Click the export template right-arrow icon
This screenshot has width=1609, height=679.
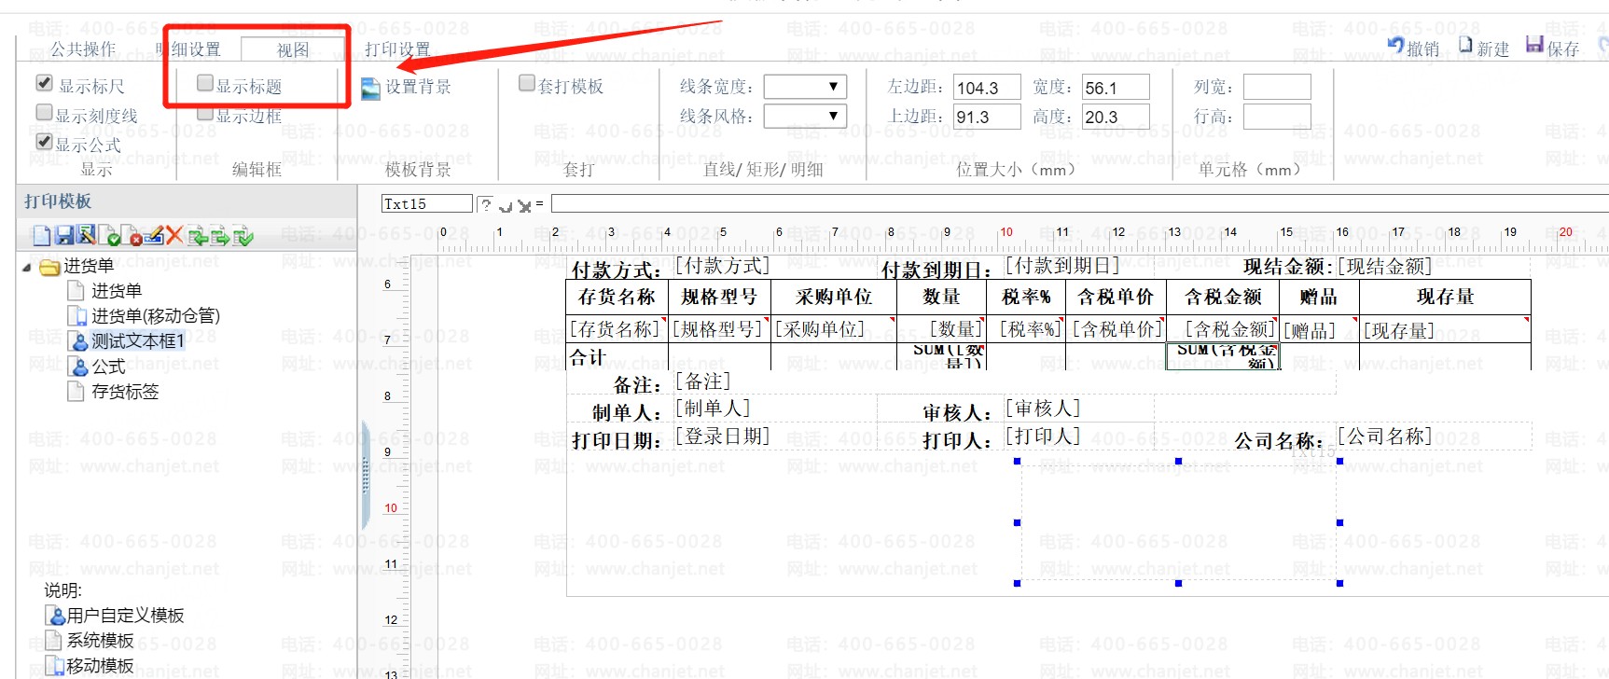tap(220, 236)
